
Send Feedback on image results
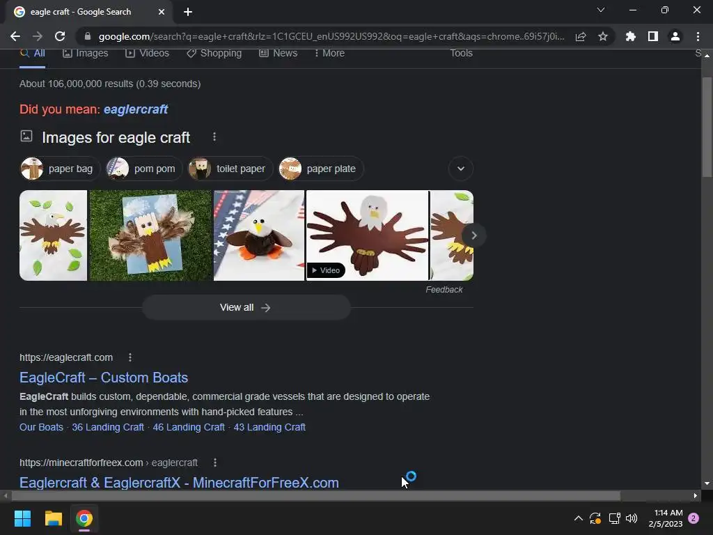coord(444,290)
